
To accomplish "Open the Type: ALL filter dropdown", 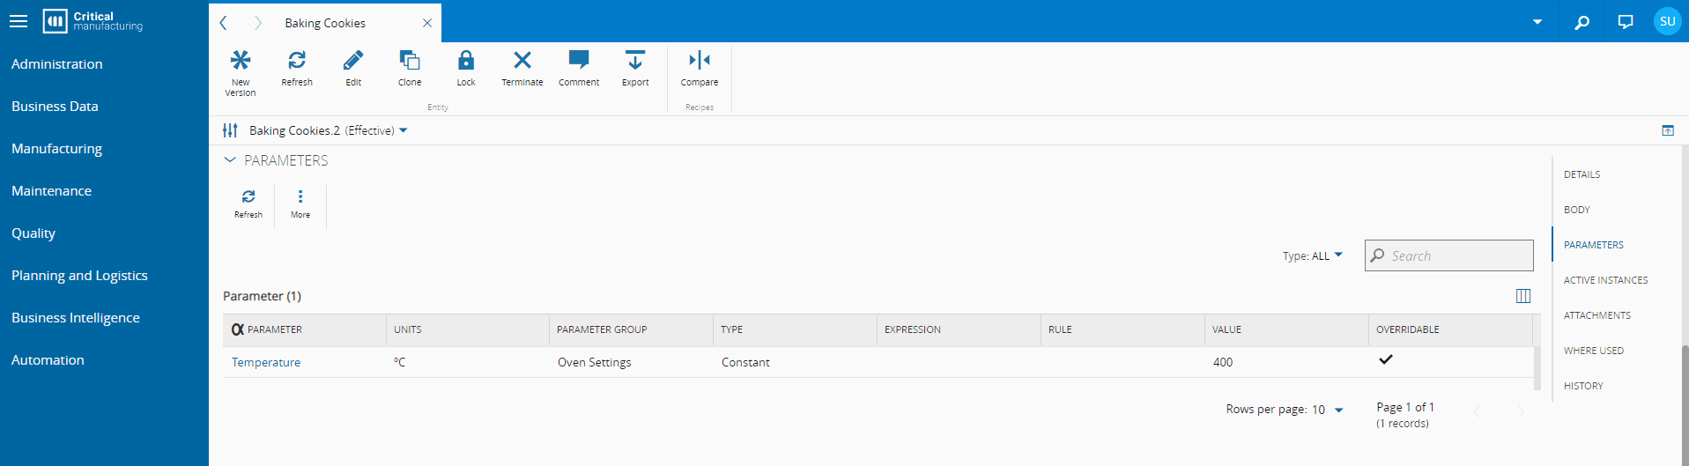I will click(x=1313, y=255).
